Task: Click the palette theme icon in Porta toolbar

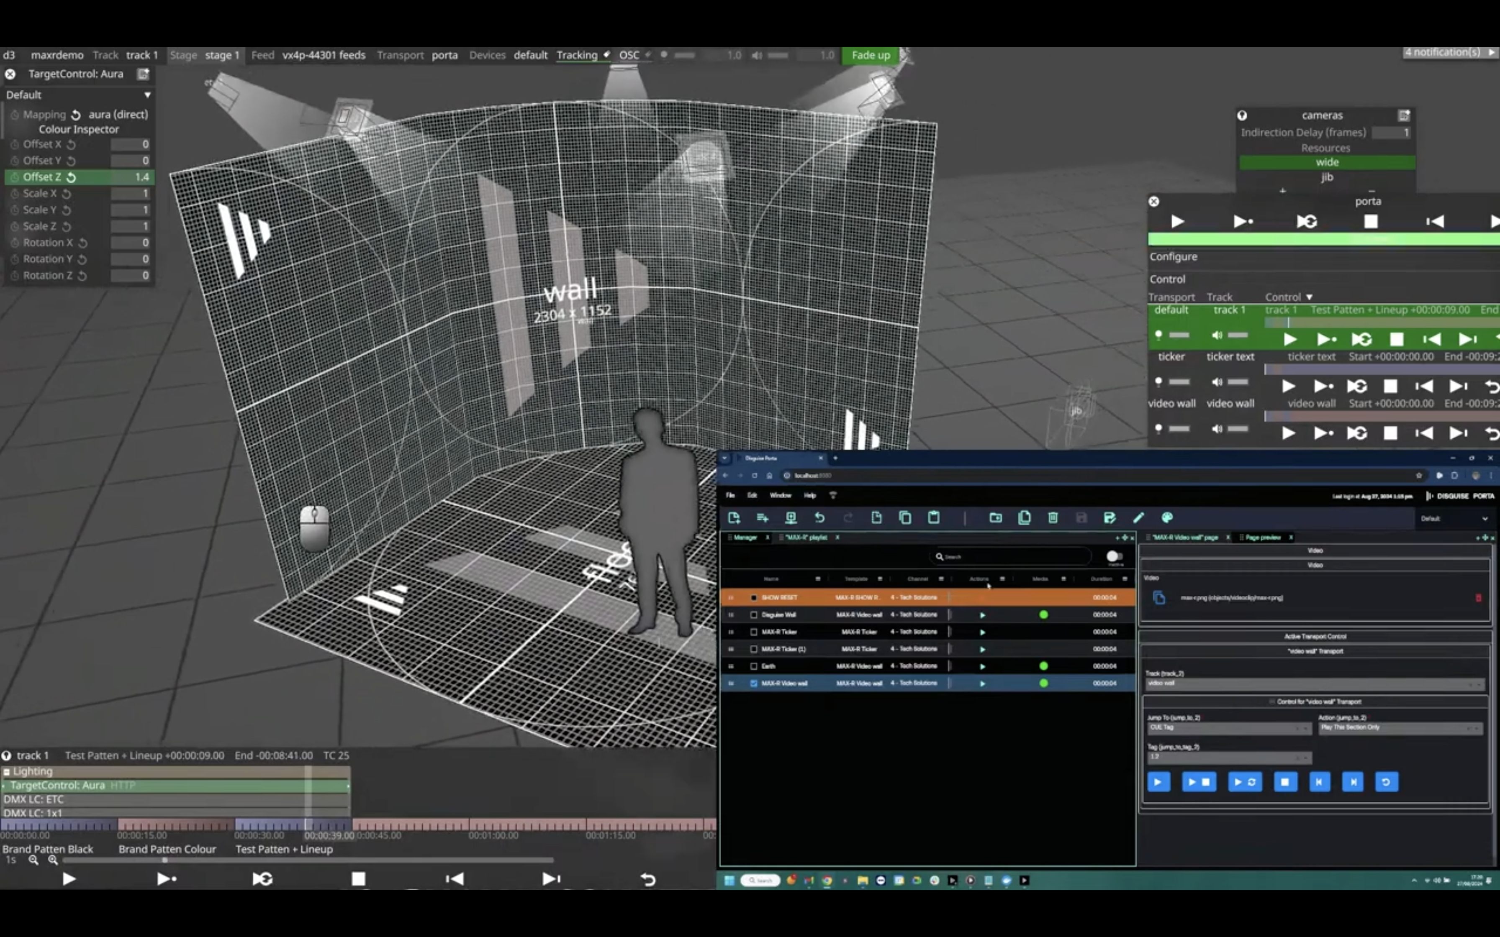Action: [1167, 517]
